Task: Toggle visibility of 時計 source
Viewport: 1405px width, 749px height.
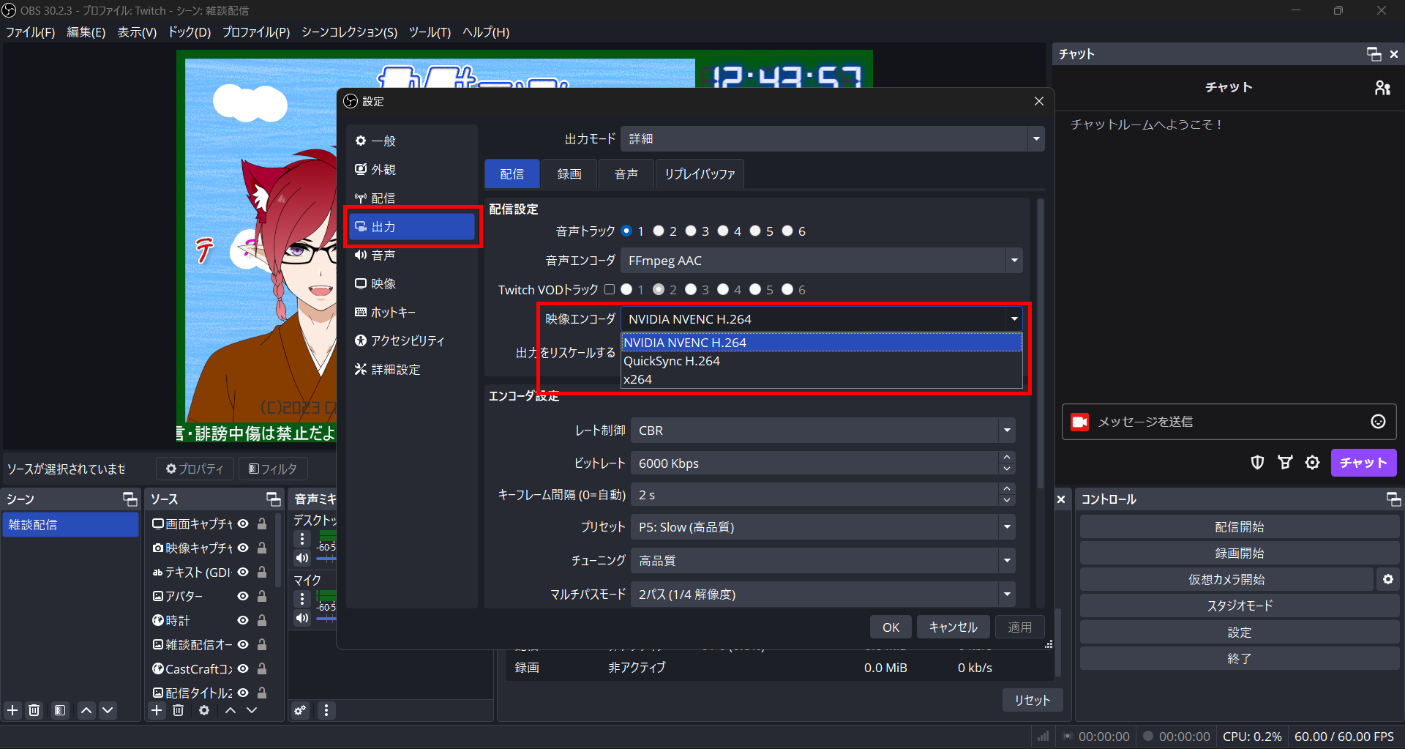Action: 243,620
